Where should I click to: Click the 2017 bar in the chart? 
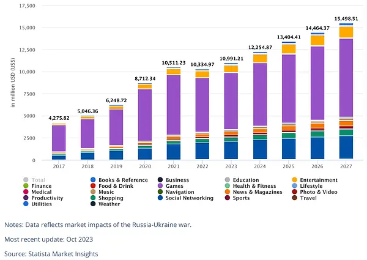tap(59, 142)
